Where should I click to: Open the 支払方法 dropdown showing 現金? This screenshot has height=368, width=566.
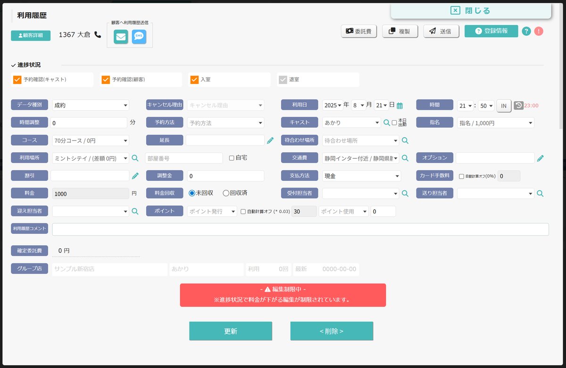361,175
